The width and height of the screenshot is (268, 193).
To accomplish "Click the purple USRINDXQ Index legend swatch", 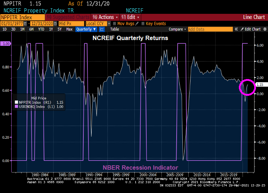I will (16, 106).
